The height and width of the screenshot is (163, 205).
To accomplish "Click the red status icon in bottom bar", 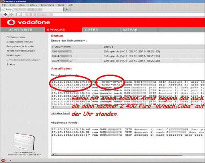I will [x=3, y=160].
